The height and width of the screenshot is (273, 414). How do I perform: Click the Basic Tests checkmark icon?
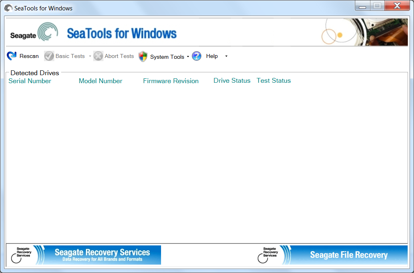click(x=49, y=56)
